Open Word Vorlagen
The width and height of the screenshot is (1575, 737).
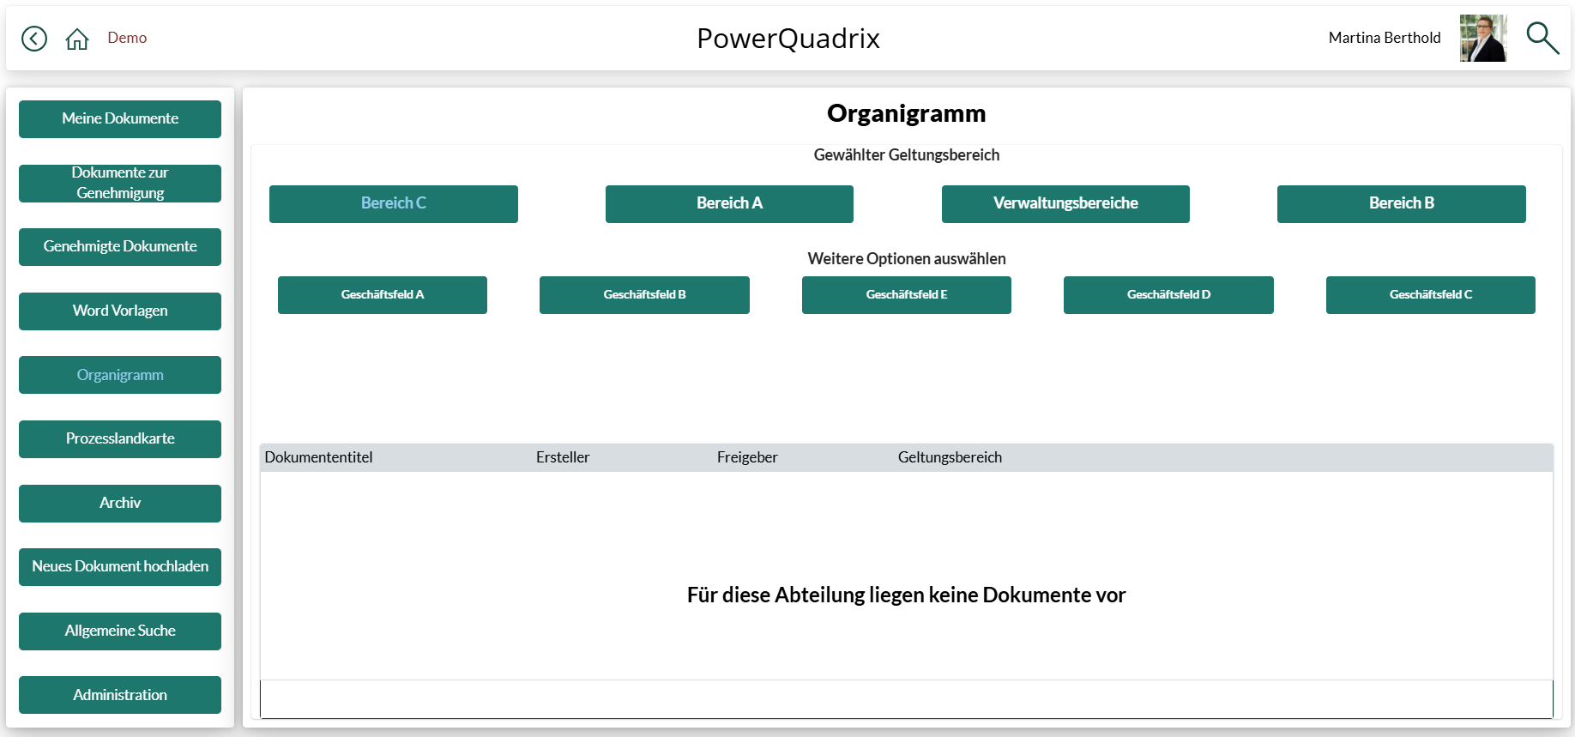[120, 311]
